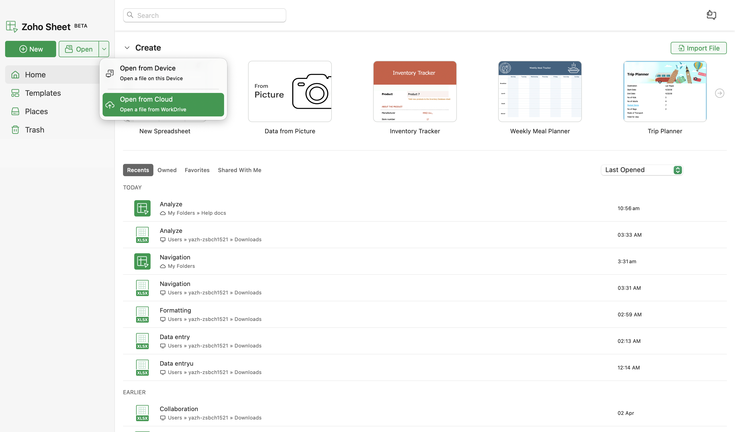Expand the Open button dropdown arrow

(104, 49)
